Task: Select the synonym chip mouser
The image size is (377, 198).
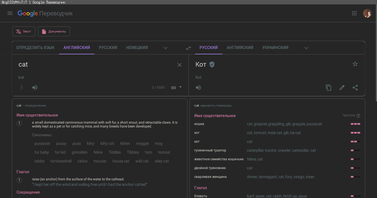Action: click(x=100, y=161)
